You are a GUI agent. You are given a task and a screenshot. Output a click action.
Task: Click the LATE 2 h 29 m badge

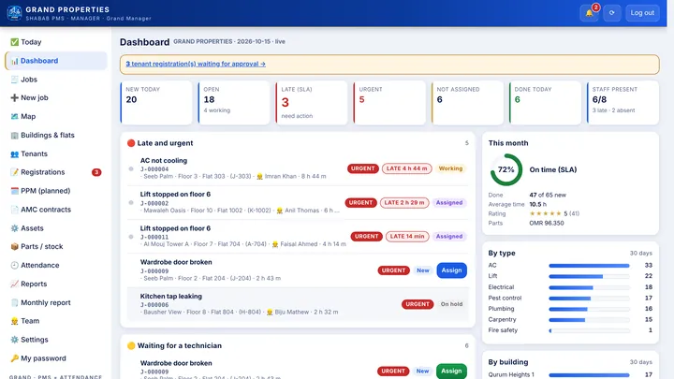(x=404, y=202)
